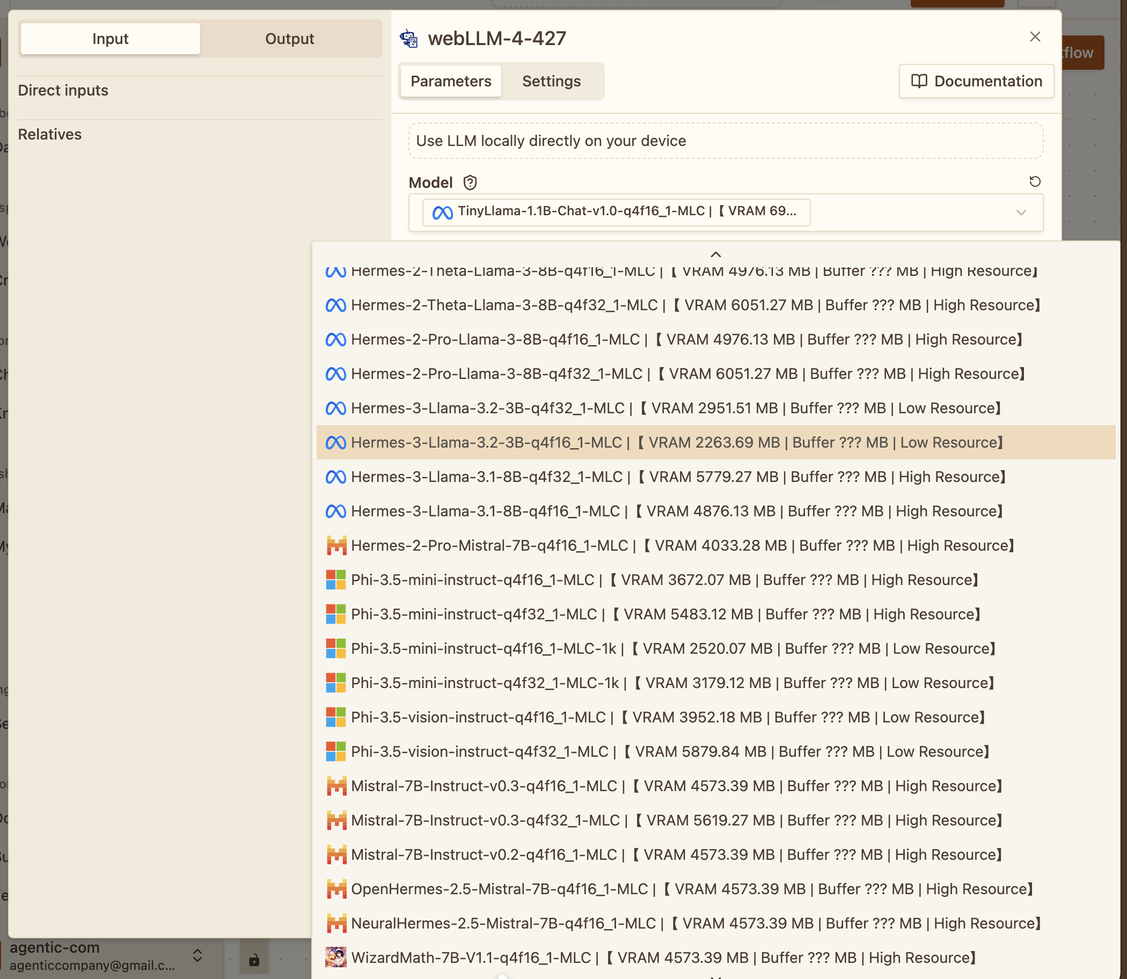
Task: Click Microsoft icon of Phi-3.5-mini q4f16 row
Action: pyautogui.click(x=336, y=580)
